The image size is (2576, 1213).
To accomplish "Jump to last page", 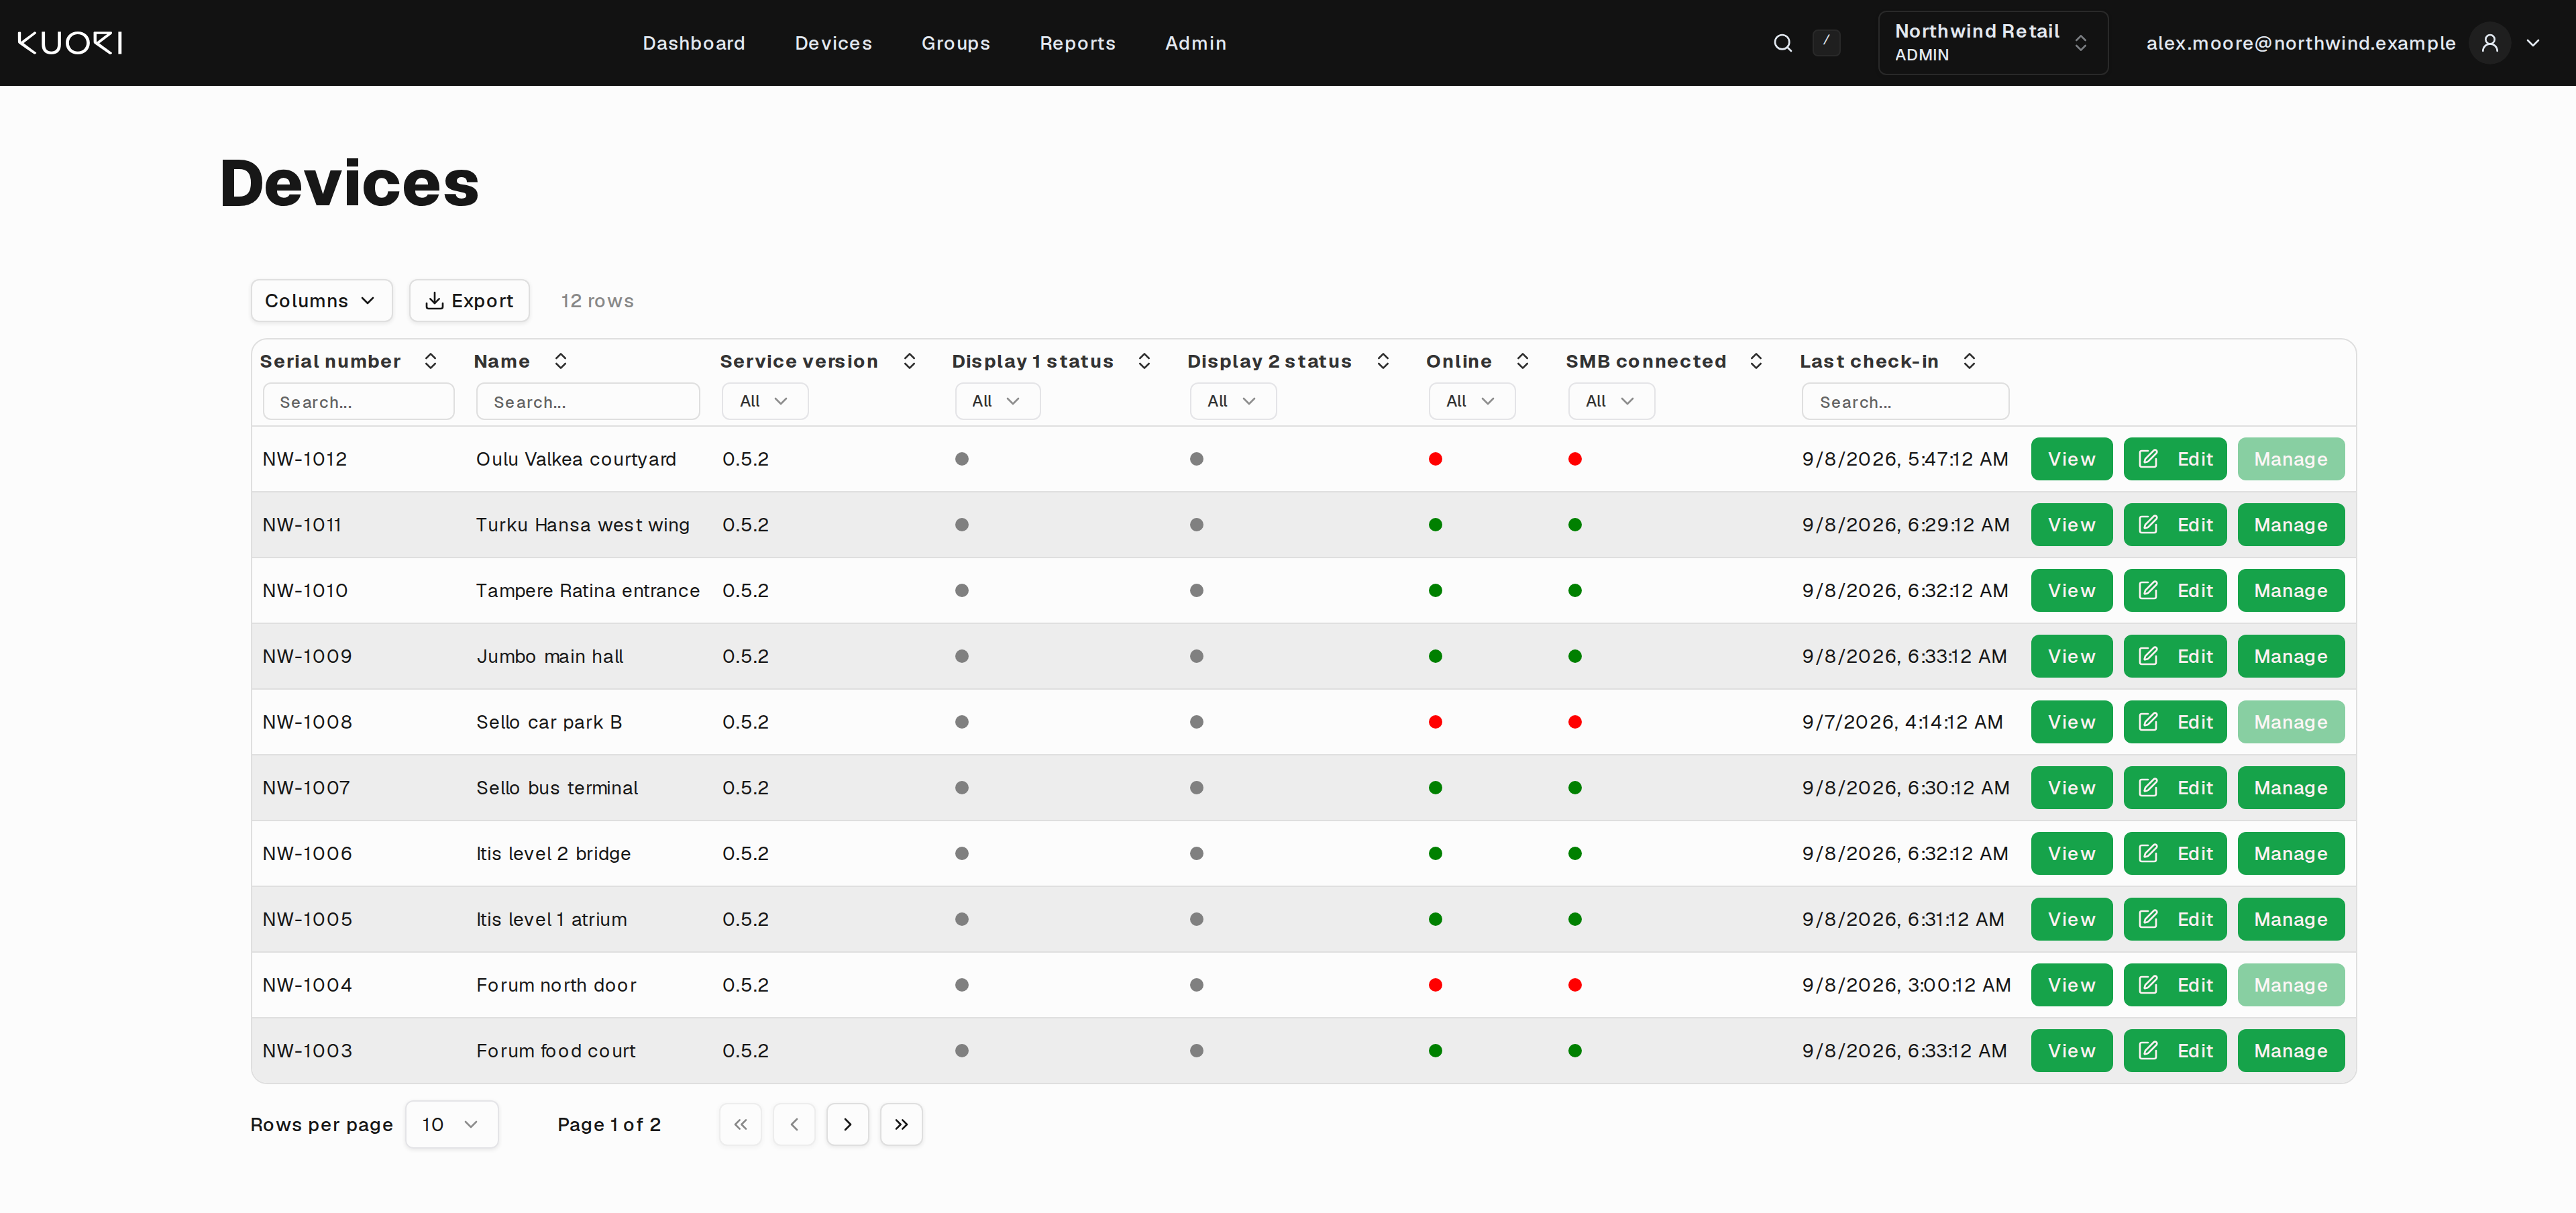I will [x=901, y=1124].
